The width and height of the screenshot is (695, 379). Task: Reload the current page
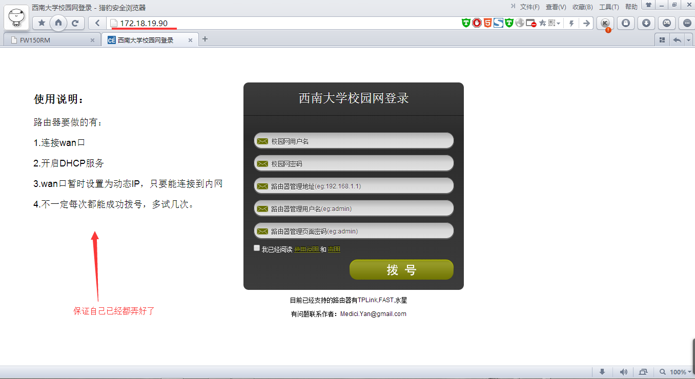point(75,23)
